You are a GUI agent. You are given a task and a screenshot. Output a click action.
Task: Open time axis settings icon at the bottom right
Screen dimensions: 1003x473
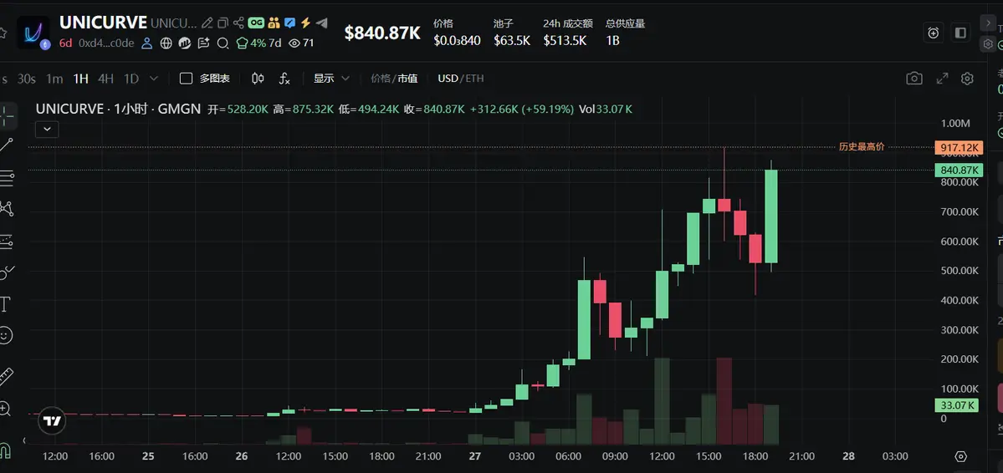point(960,456)
